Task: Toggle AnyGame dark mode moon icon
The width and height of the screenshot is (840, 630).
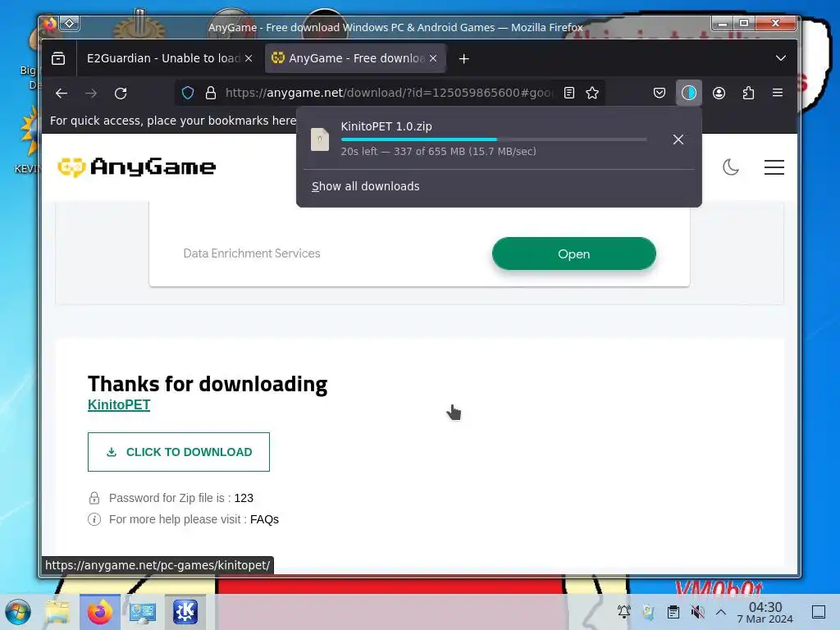Action: tap(731, 167)
